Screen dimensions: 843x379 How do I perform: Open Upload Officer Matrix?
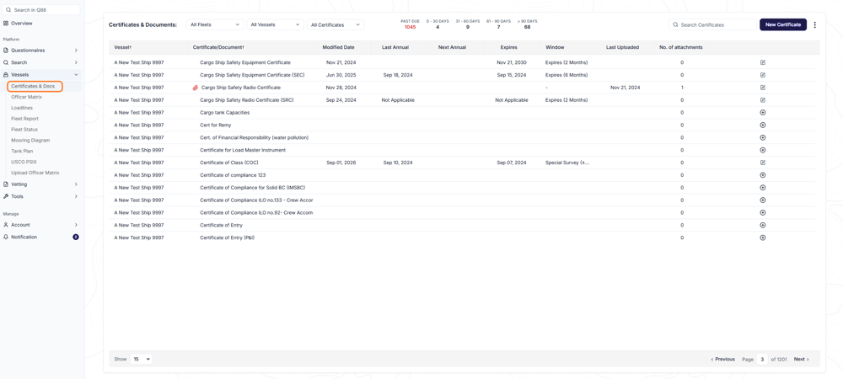[x=35, y=173]
